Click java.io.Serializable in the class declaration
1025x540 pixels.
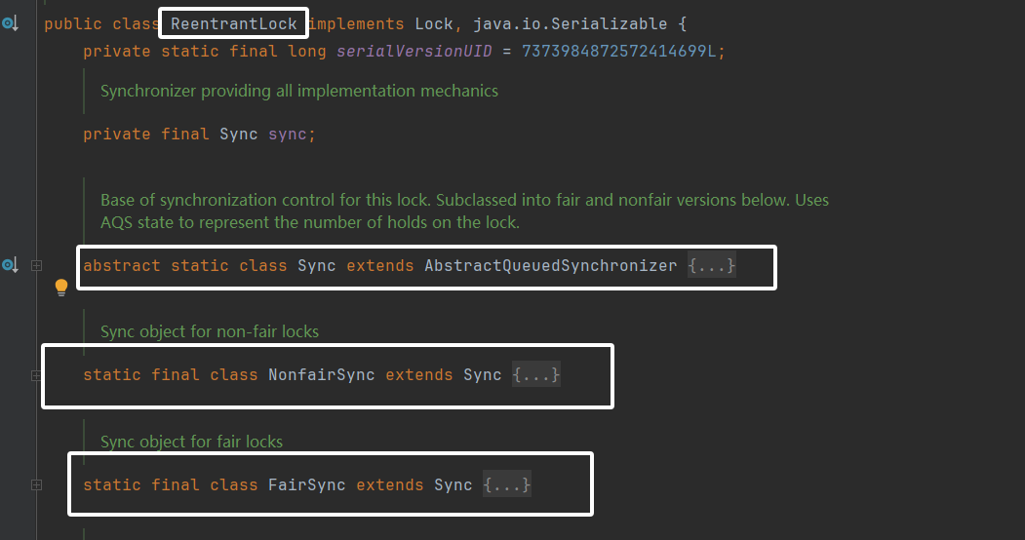point(570,24)
